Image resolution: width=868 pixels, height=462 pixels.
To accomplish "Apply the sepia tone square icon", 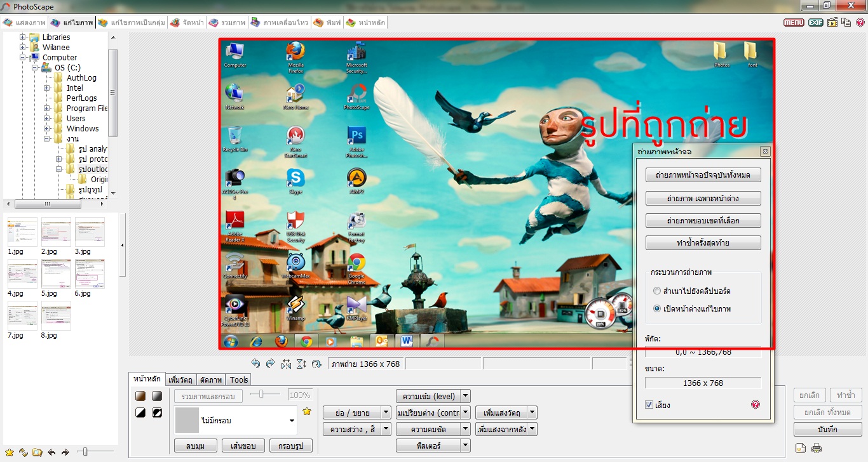I will coord(140,396).
